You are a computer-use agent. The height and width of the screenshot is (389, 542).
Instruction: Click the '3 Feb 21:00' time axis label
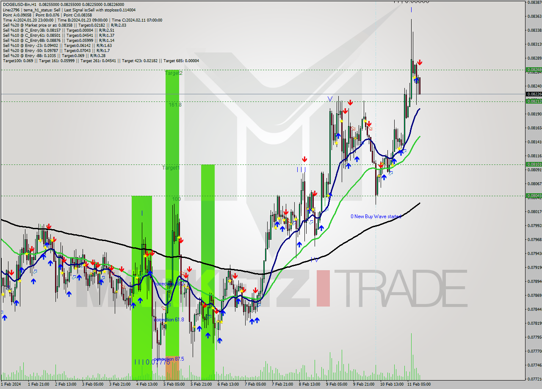pos(119,384)
